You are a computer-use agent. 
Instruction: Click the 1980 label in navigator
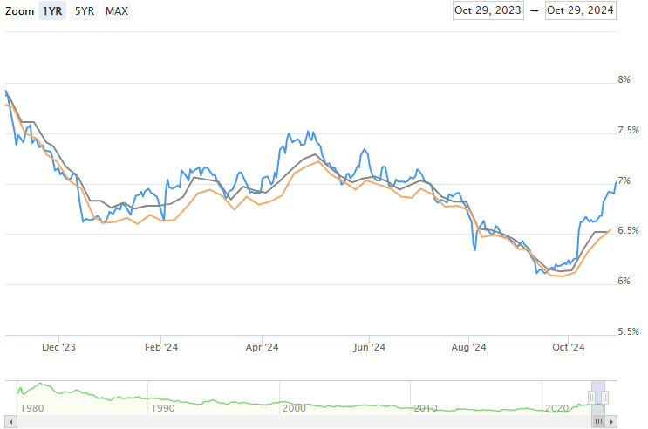click(x=32, y=408)
